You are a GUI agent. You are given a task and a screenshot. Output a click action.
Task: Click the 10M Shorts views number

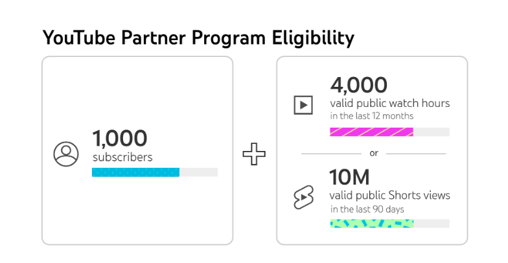coord(350,177)
